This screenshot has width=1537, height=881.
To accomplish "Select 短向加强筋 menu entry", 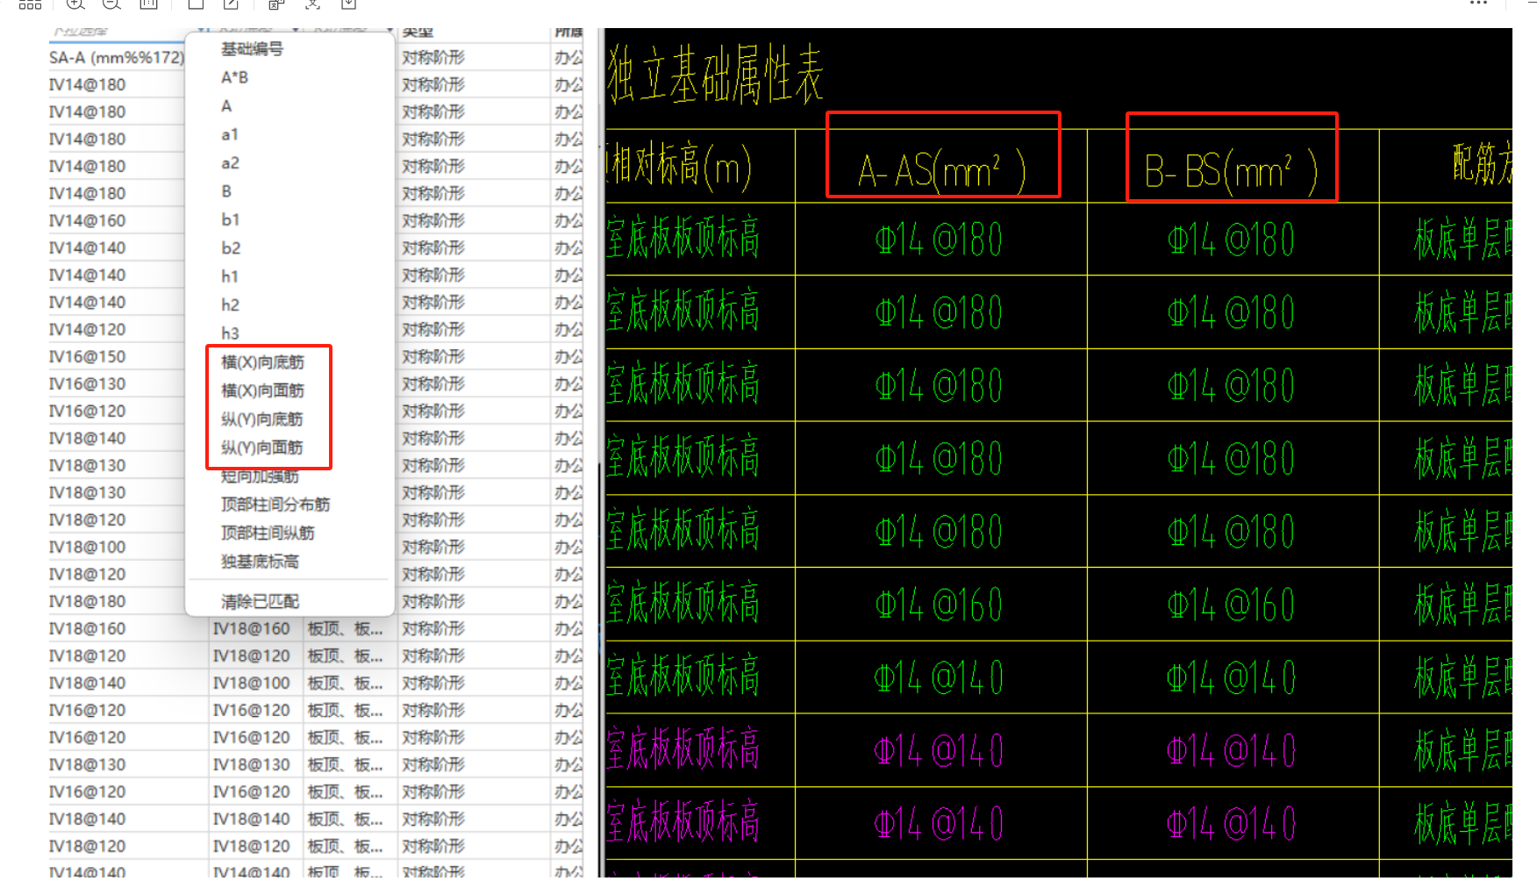I will tap(260, 476).
